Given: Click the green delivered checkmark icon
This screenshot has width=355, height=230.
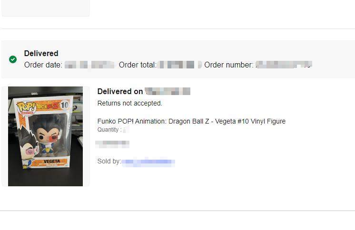Looking at the screenshot, I should tap(13, 59).
